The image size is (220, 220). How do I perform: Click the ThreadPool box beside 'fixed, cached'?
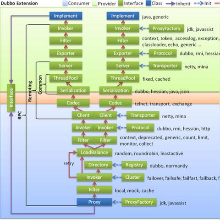pyautogui.click(x=123, y=78)
